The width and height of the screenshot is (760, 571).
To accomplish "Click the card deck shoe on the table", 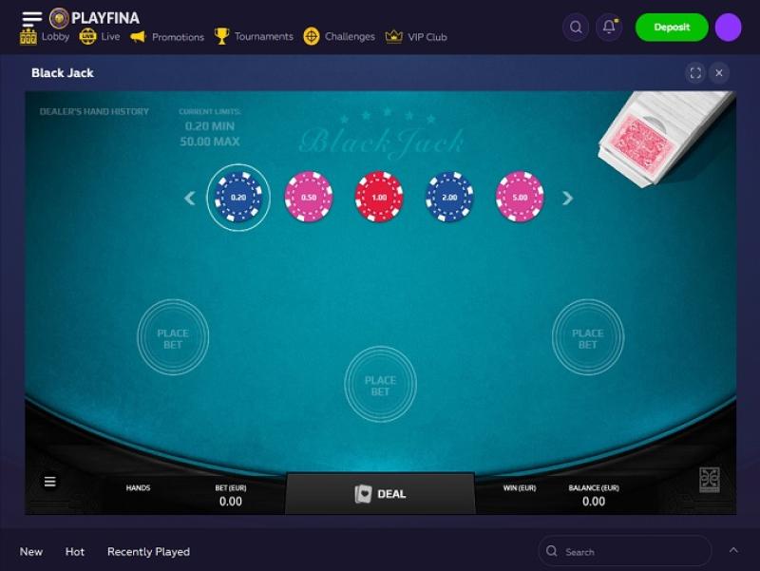I will [664, 137].
